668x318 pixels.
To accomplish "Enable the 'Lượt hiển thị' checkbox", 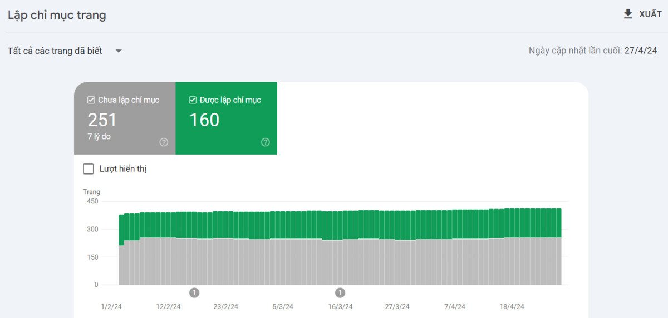I will click(x=89, y=169).
